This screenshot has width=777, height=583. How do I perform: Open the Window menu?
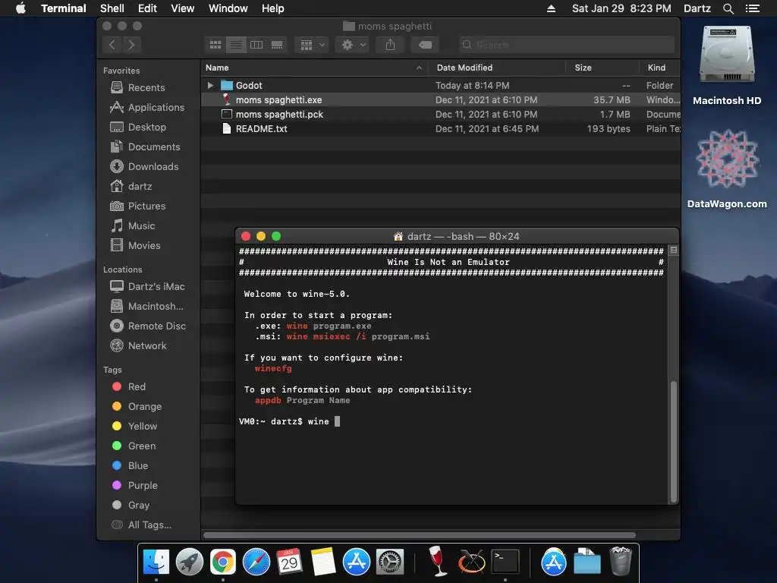tap(228, 8)
